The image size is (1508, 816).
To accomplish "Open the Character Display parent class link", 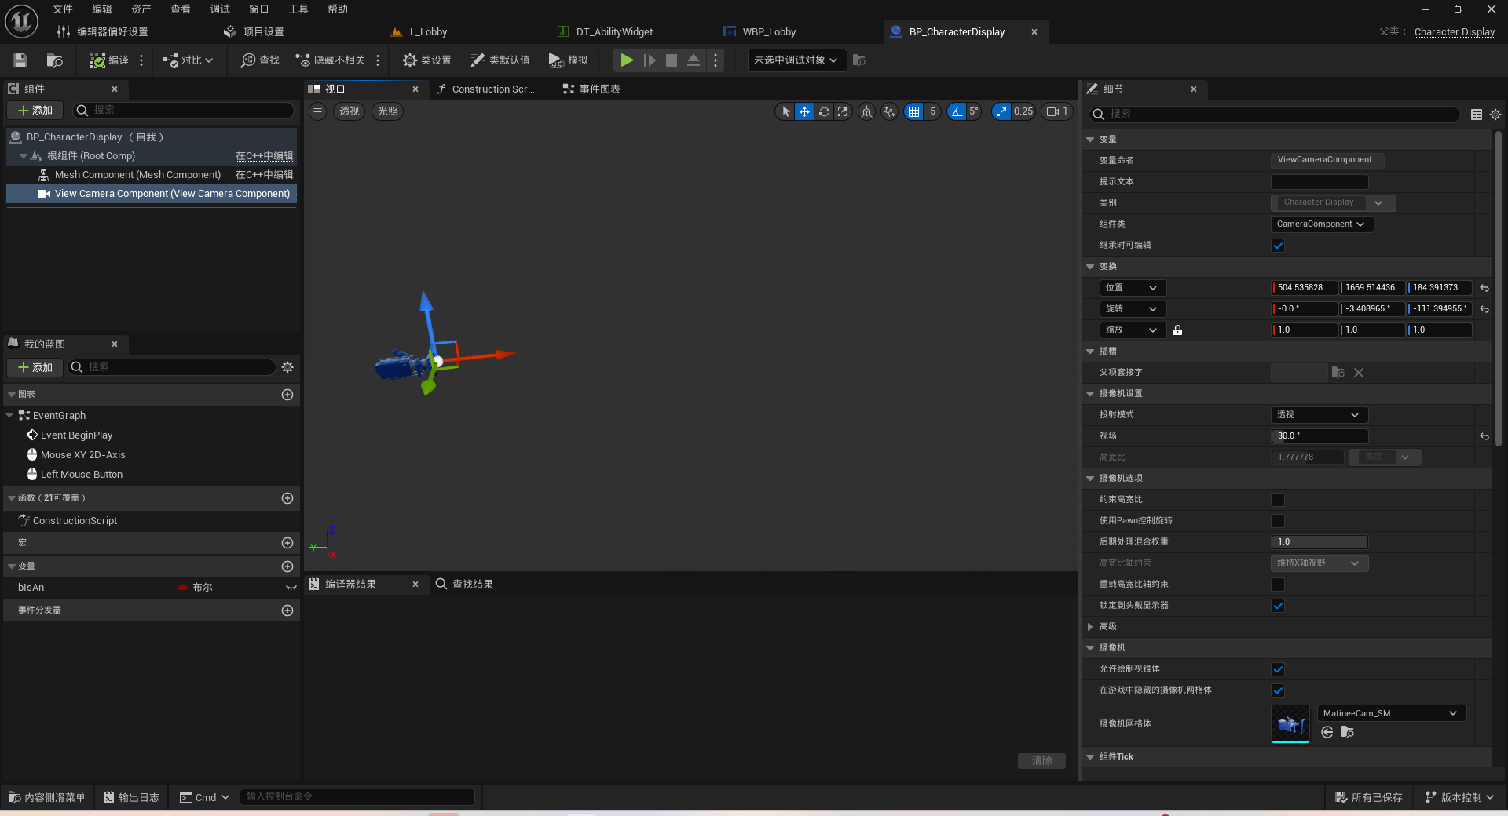I will [1455, 32].
